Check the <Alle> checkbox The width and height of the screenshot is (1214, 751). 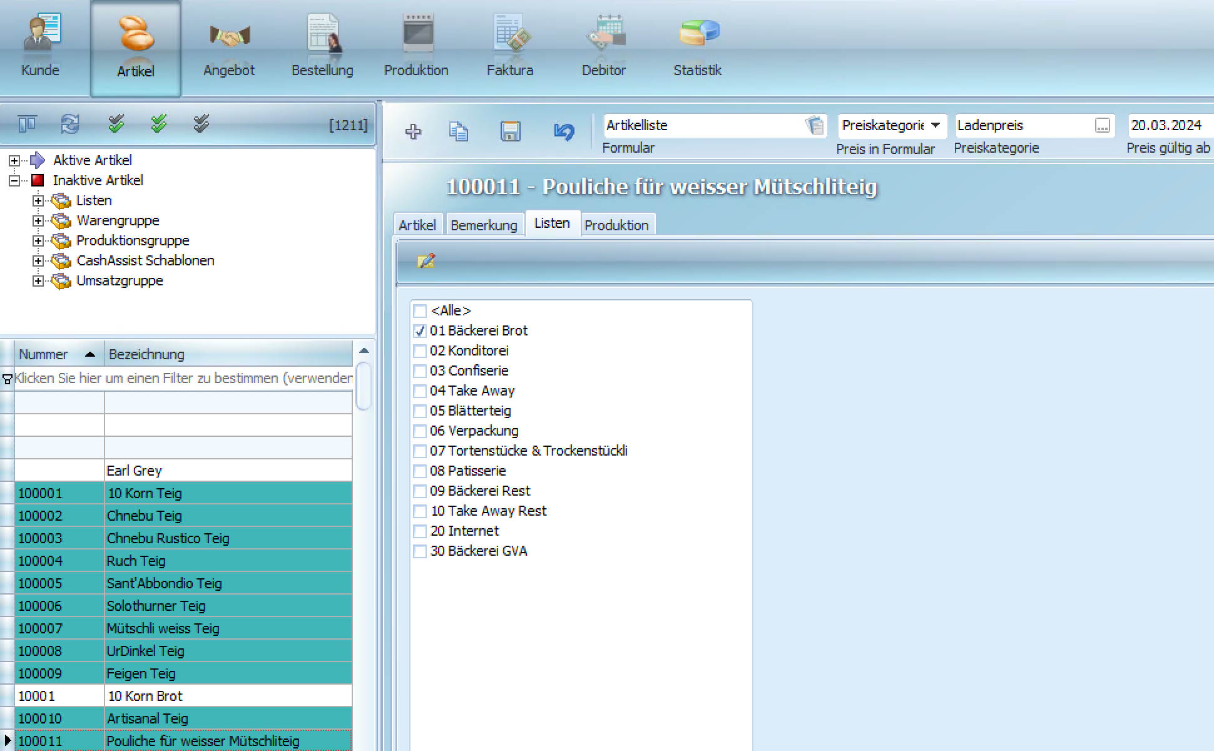(x=420, y=310)
